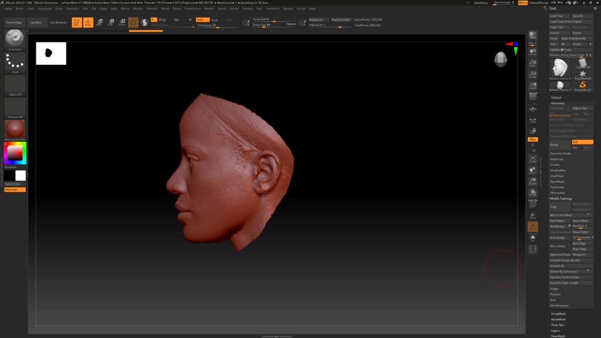Image resolution: width=601 pixels, height=338 pixels.
Task: Toggle the Transp transparency mode
Action: 533,215
